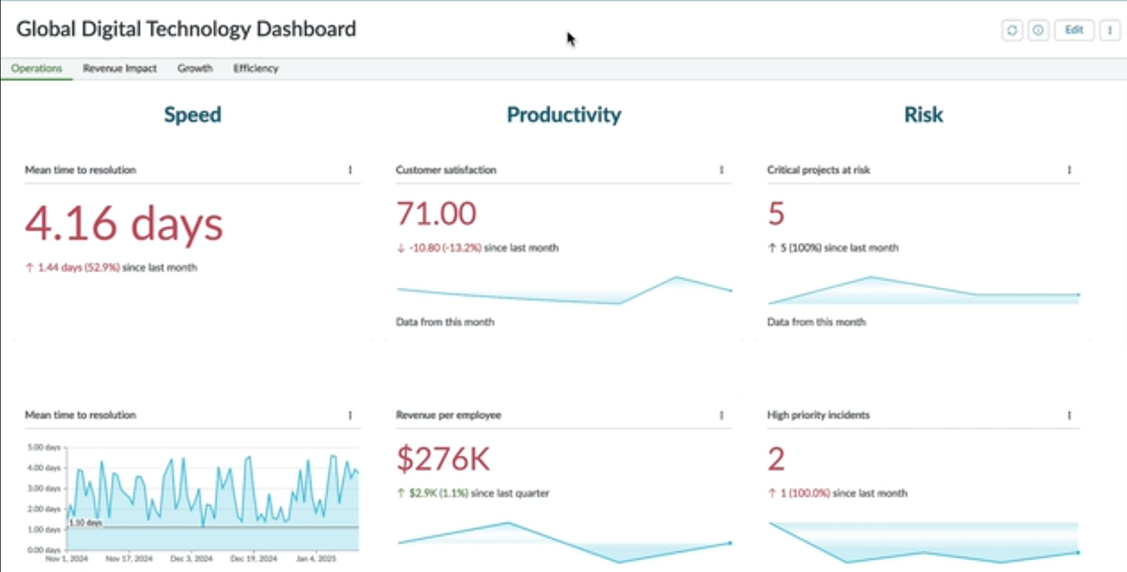Image resolution: width=1127 pixels, height=572 pixels.
Task: Click the Edit button
Action: [x=1073, y=30]
